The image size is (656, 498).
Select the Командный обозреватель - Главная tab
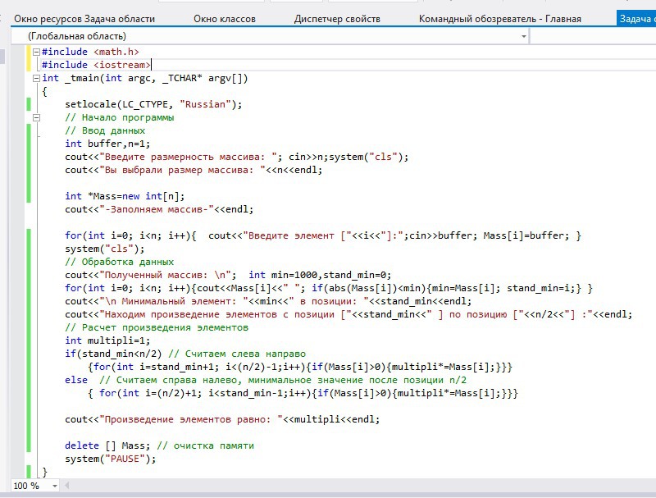click(499, 19)
